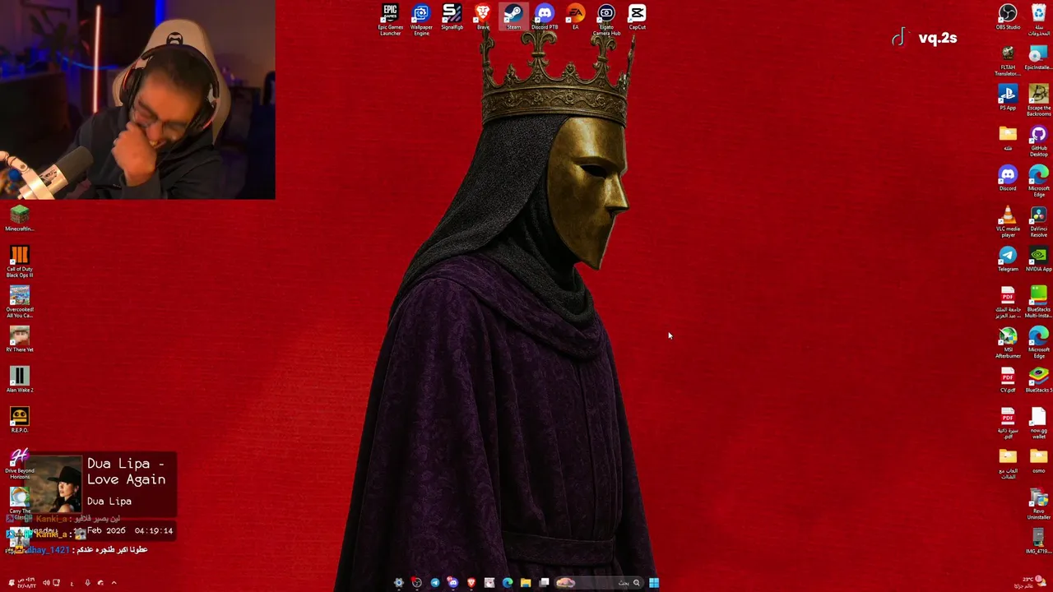1053x592 pixels.
Task: Open the PS App shortcut
Action: point(1008,98)
